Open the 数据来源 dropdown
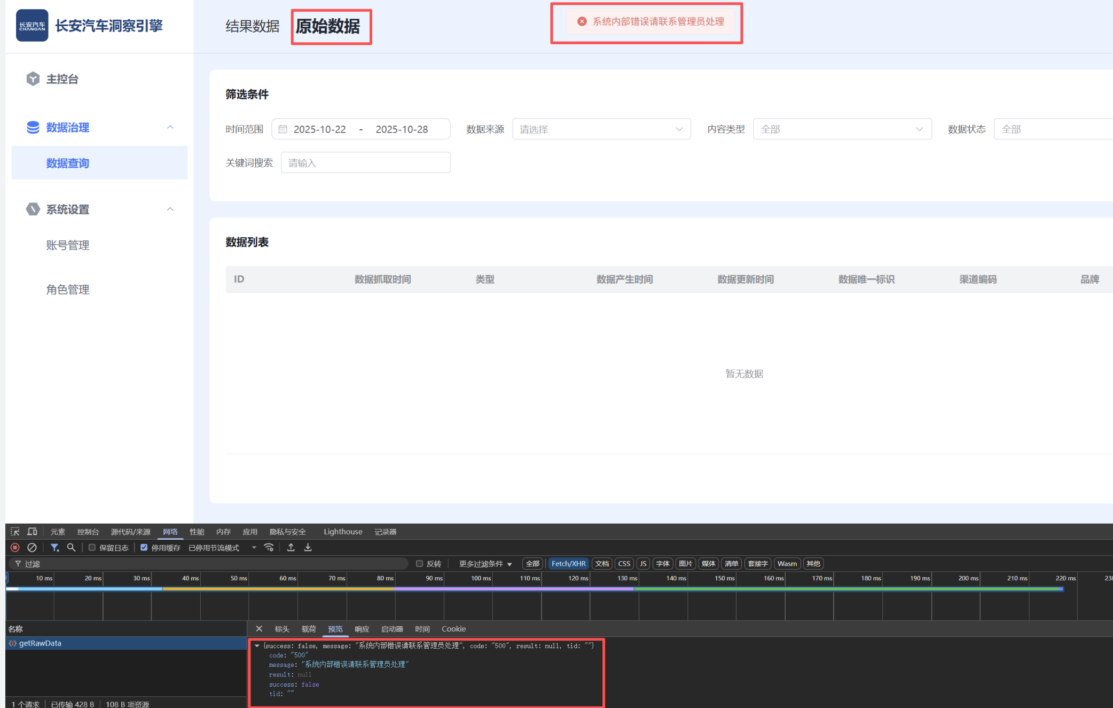The image size is (1113, 708). (601, 129)
